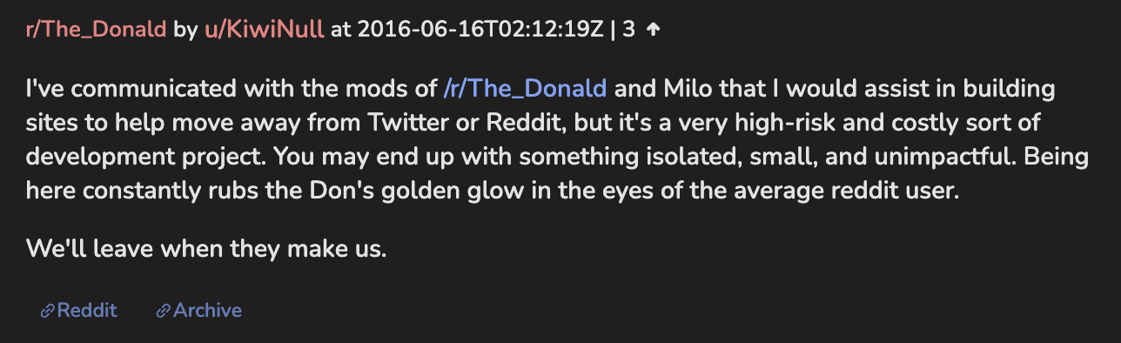Open the u/KiwiNull user profile link
Screen dimensions: 1121x343
pyautogui.click(x=264, y=30)
